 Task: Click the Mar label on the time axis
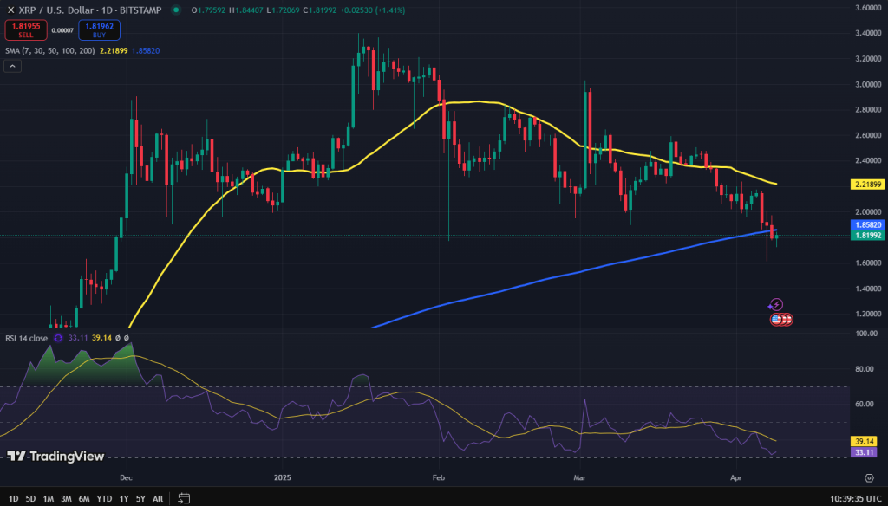[x=579, y=478]
